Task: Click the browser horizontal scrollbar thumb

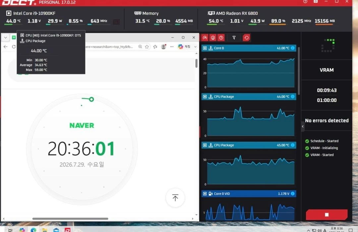Action: pos(70,218)
